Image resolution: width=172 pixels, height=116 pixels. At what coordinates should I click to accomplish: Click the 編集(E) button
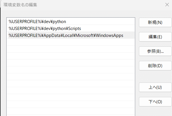tap(155, 37)
